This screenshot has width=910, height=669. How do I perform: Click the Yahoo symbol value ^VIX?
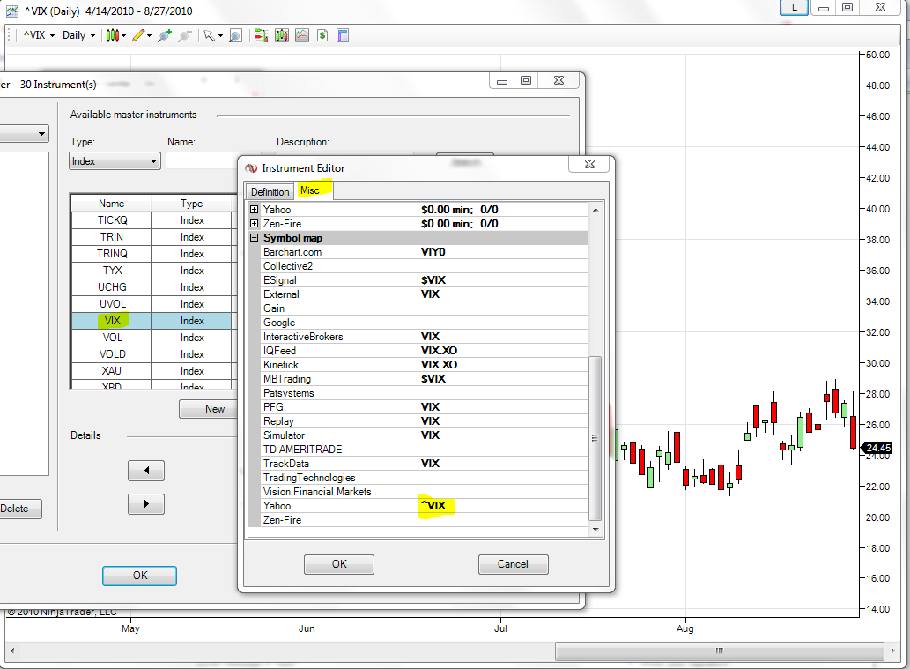point(433,506)
